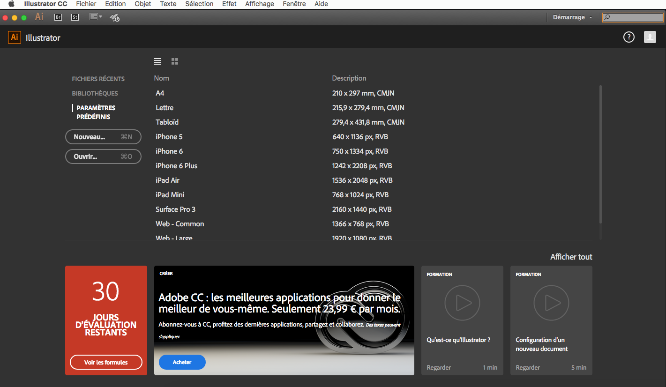Click the GPU performance rocket icon

point(115,17)
